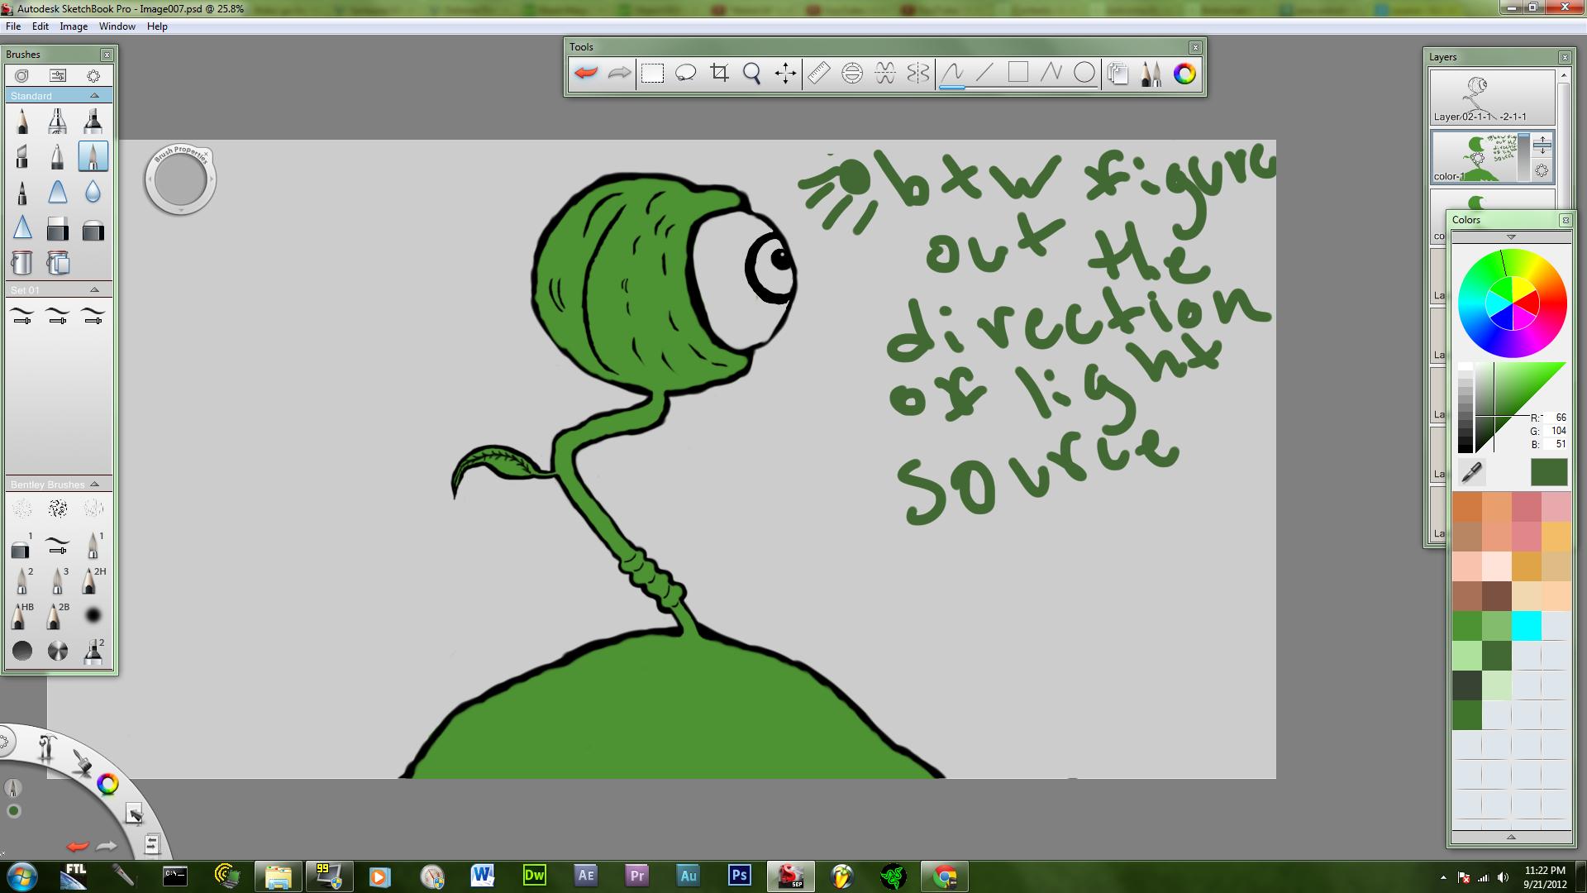
Task: Click the R value field showing 66
Action: click(x=1555, y=418)
